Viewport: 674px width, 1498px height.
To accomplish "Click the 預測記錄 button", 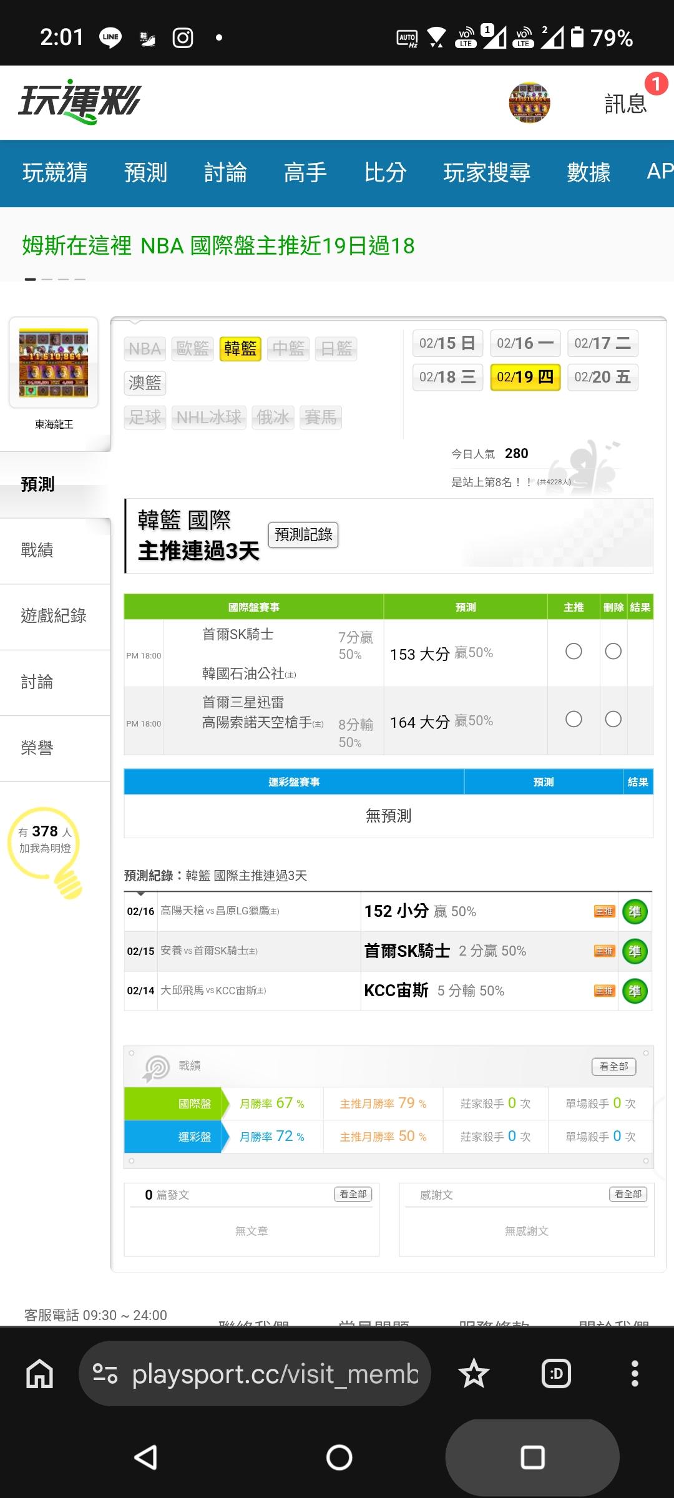I will (x=303, y=535).
